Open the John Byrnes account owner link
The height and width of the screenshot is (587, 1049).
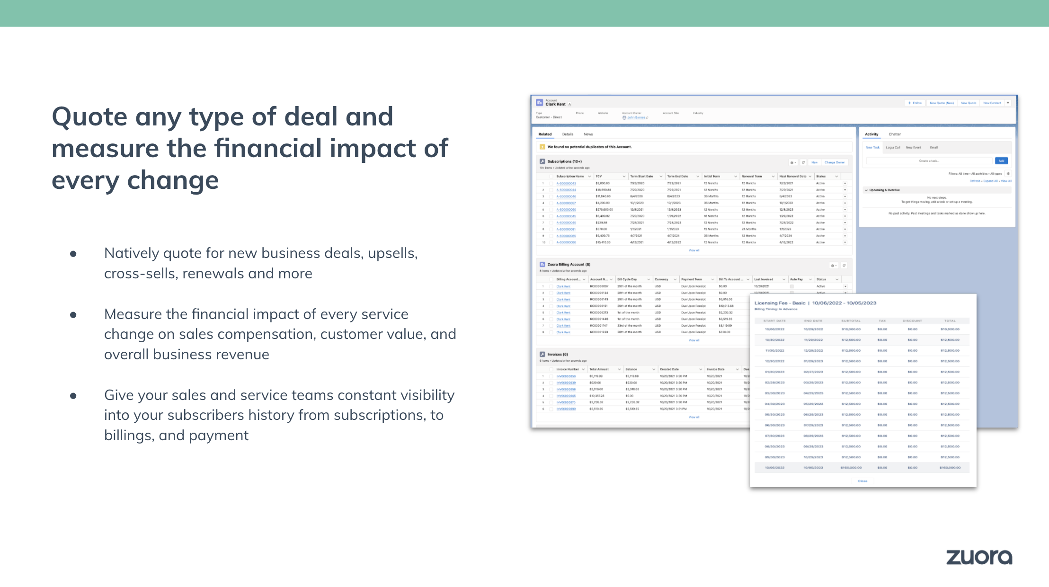pos(636,117)
